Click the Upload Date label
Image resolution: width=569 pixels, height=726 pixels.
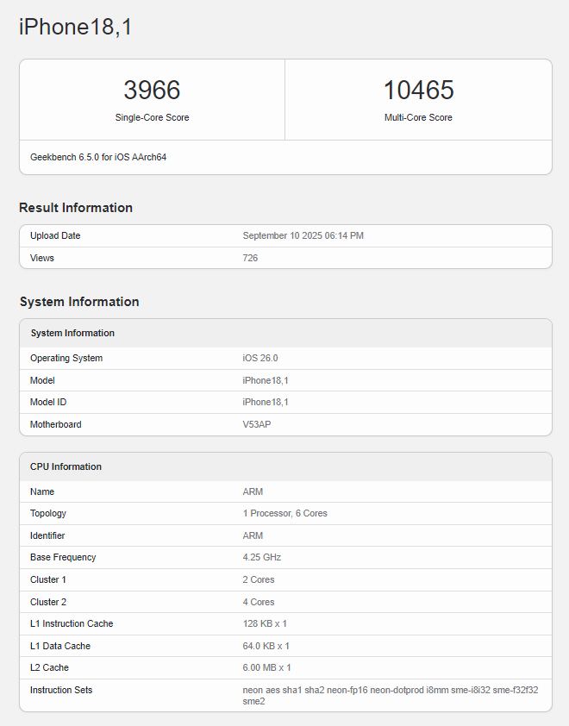point(55,235)
